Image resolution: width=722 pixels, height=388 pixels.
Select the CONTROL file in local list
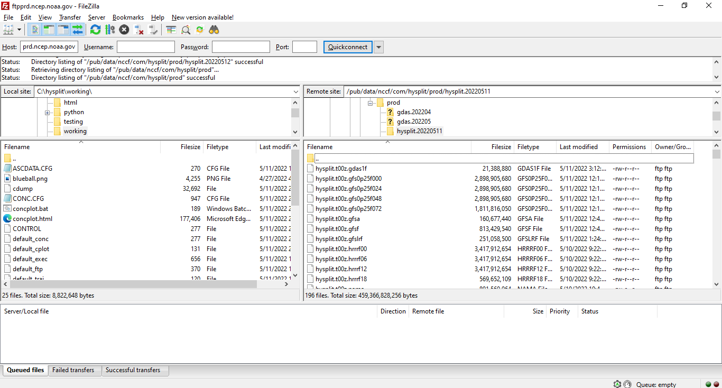coord(146,229)
